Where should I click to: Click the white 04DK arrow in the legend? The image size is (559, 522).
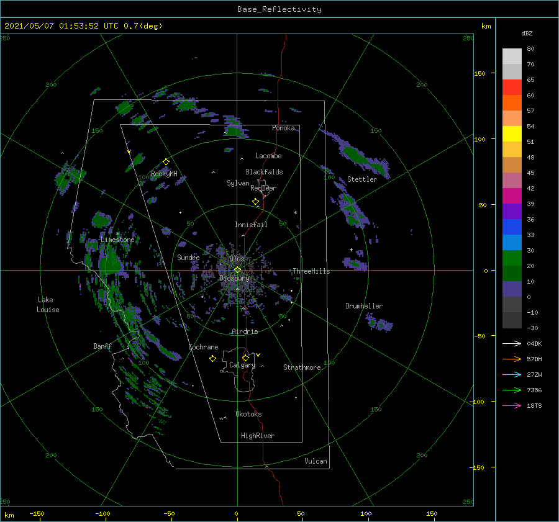tap(512, 343)
